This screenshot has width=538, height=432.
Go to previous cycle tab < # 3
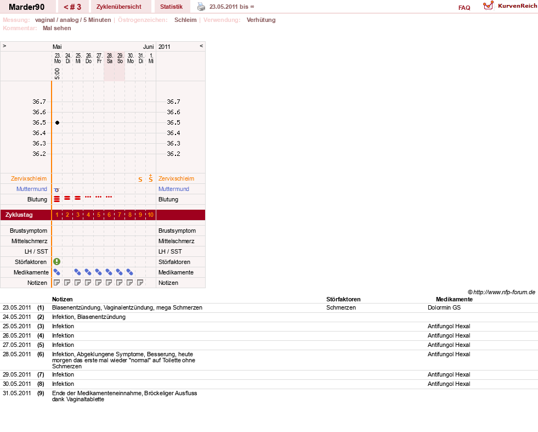pyautogui.click(x=72, y=7)
